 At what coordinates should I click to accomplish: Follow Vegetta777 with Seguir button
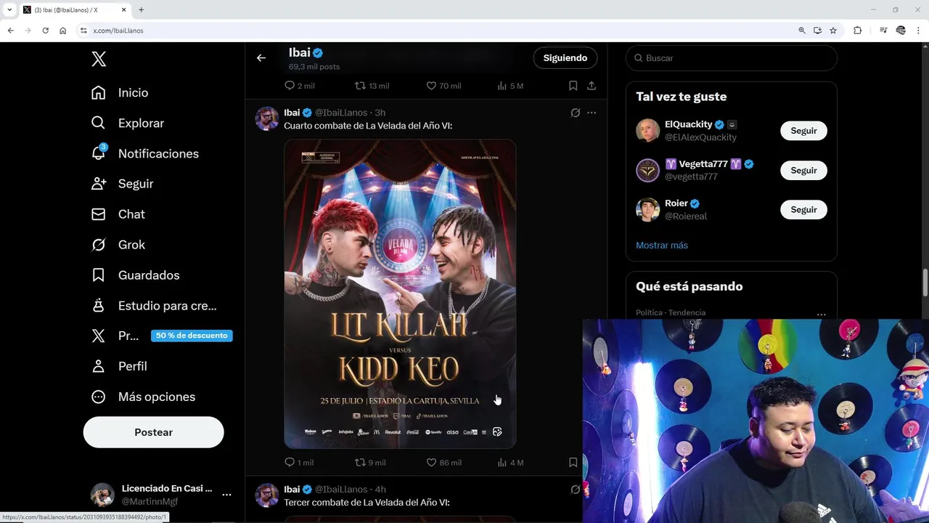(803, 170)
